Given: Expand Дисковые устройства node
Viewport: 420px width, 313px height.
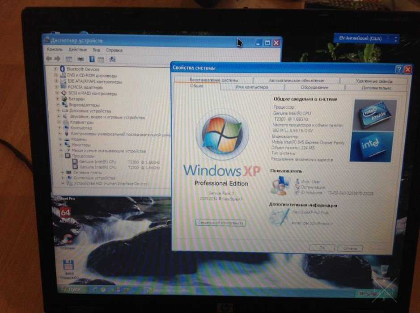Looking at the screenshot, I should [59, 110].
